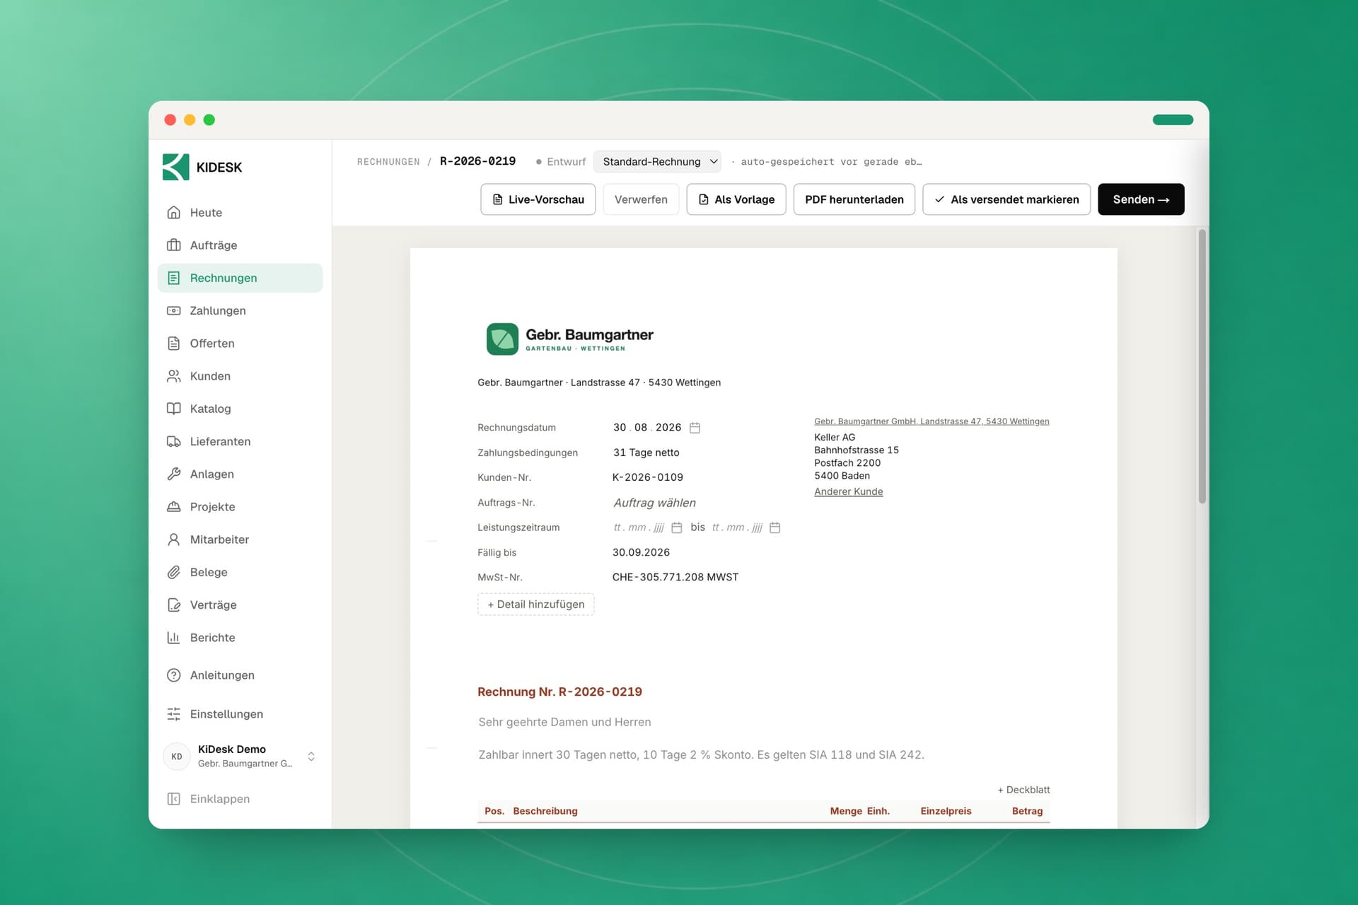
Task: Click the Live-Vorschau button
Action: pyautogui.click(x=538, y=199)
